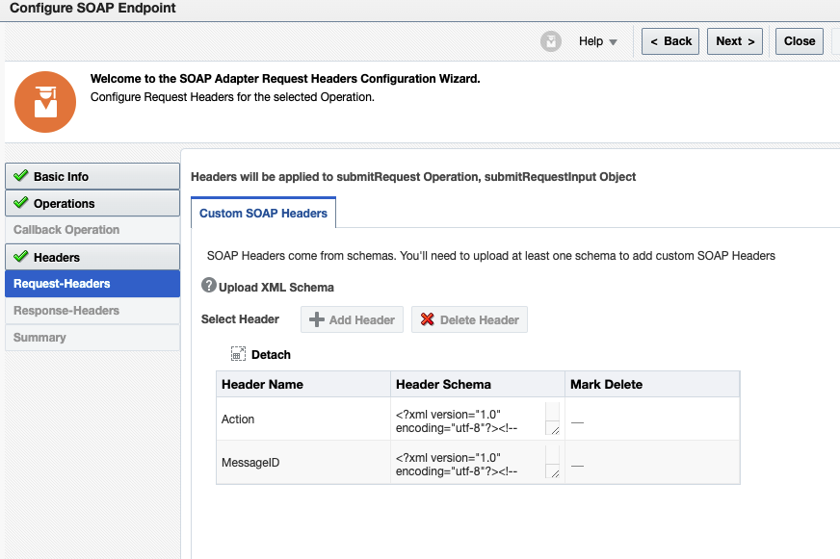Screen dimensions: 840x559
Task: Navigate to the Summary step
Action: [92, 338]
